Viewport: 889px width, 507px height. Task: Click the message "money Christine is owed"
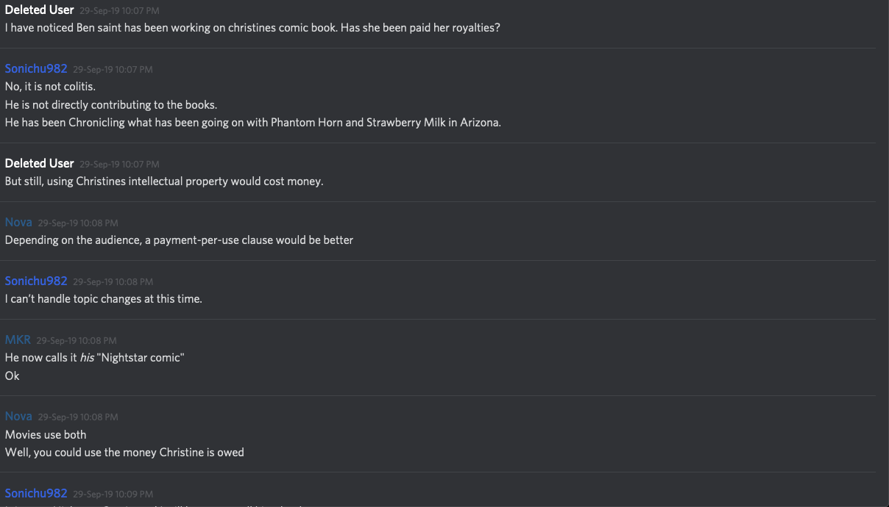coord(124,452)
